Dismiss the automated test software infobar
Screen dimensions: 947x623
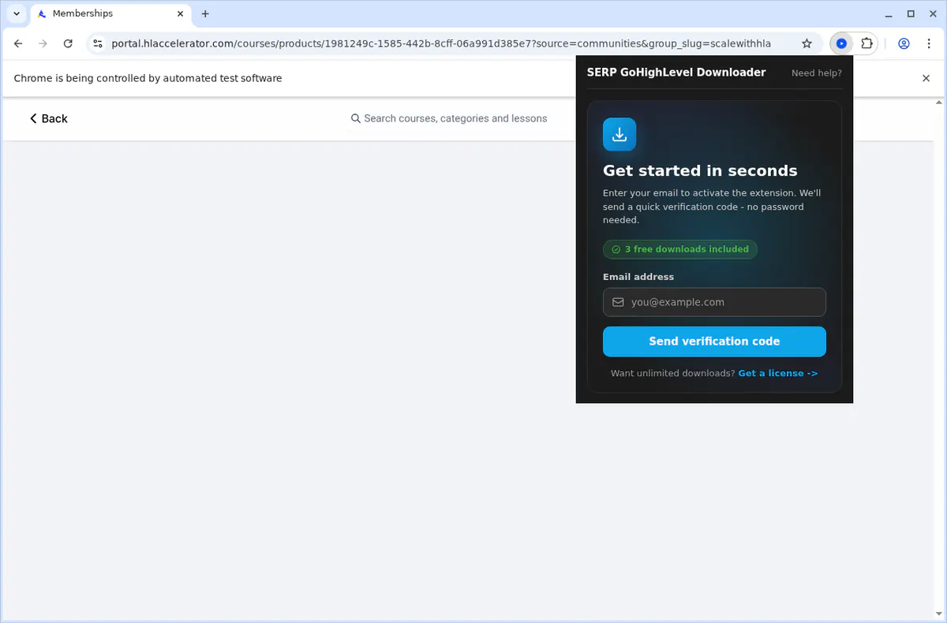(926, 78)
